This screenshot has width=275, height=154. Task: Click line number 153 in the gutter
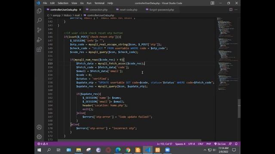(50, 63)
